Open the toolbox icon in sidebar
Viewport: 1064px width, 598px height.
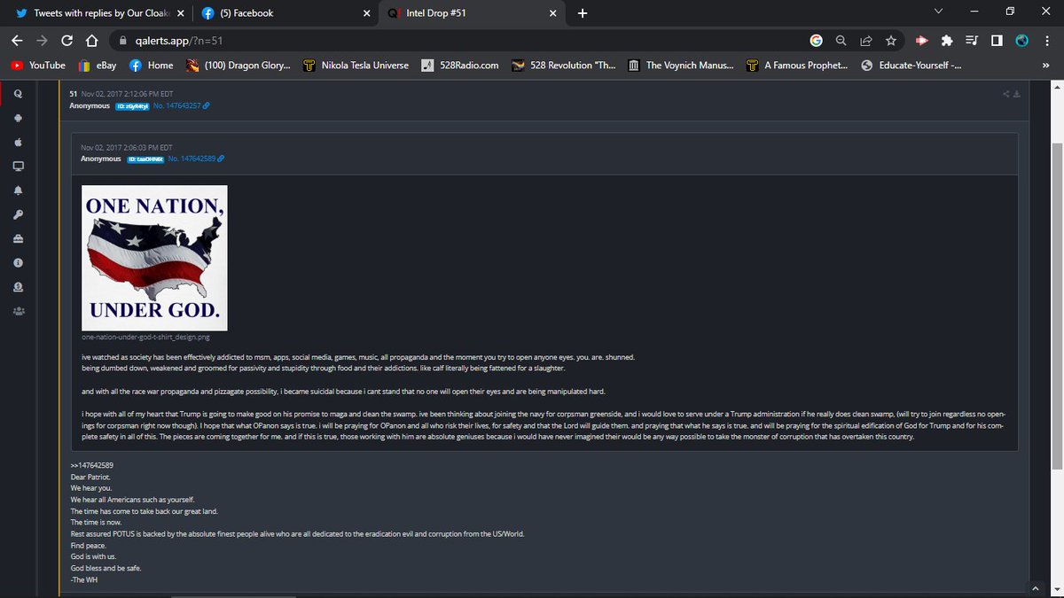click(x=19, y=239)
